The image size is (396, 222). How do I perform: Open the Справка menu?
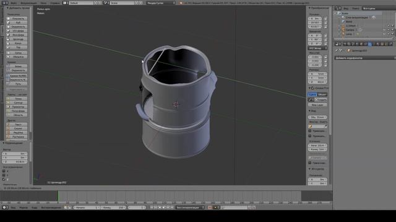click(x=54, y=3)
